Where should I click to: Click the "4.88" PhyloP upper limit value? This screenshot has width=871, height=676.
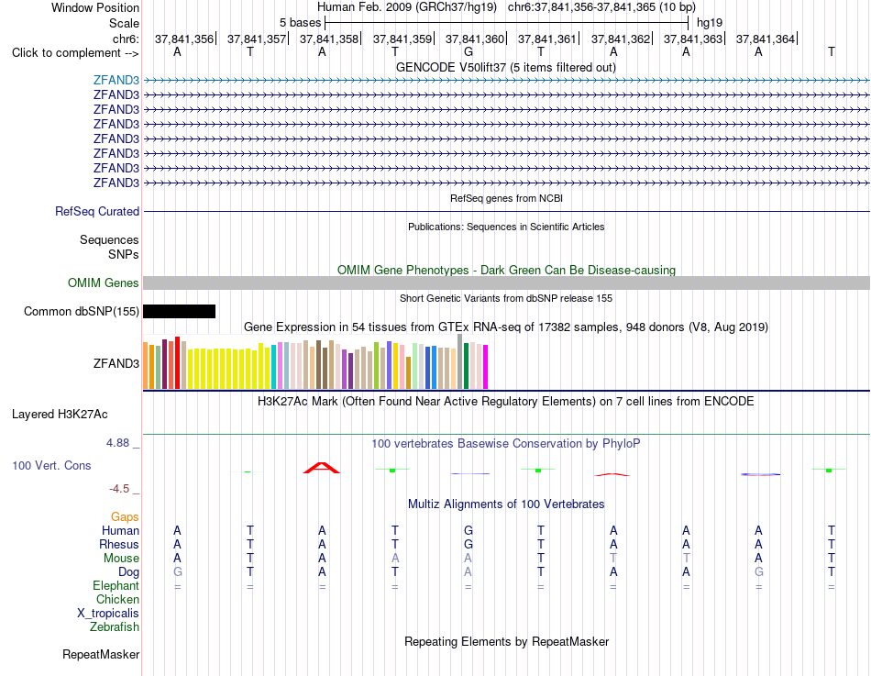click(117, 442)
